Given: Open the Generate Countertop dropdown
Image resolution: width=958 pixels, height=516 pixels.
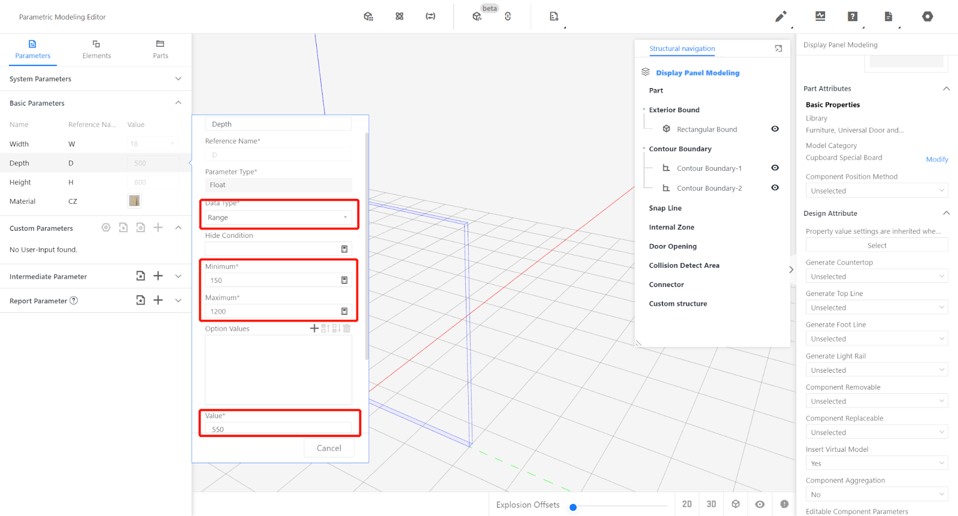Looking at the screenshot, I should pyautogui.click(x=876, y=277).
